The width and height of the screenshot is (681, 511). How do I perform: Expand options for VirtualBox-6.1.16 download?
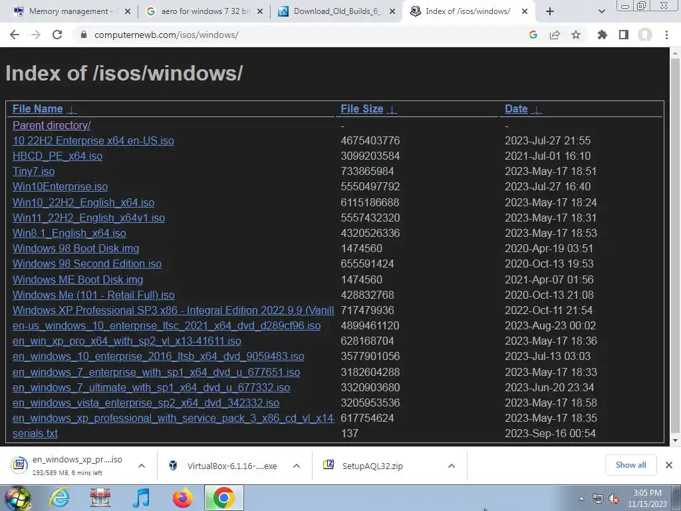(297, 466)
